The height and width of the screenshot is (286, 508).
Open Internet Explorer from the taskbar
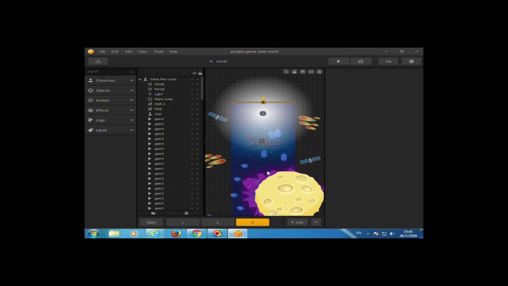pyautogui.click(x=154, y=234)
